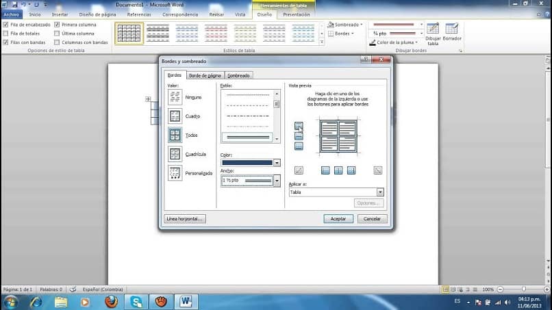Open the Color dropdown in dialog
Viewport: 552px width, 310px height.
click(x=277, y=163)
